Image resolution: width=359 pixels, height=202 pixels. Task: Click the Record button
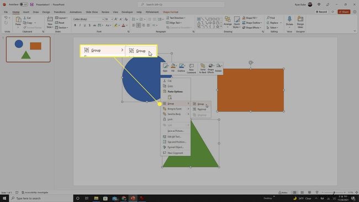(x=321, y=12)
